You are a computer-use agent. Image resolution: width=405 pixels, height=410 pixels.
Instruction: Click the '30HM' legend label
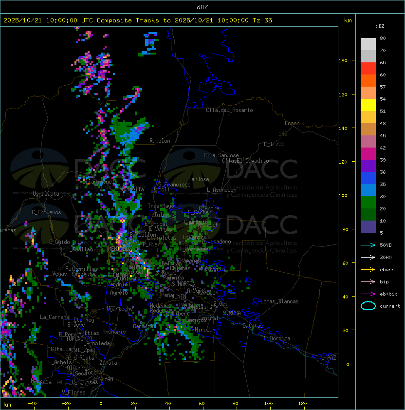[x=386, y=258]
